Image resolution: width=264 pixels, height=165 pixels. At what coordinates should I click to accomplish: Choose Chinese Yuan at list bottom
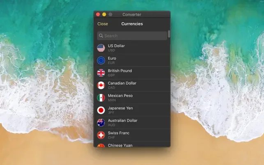click(x=120, y=145)
